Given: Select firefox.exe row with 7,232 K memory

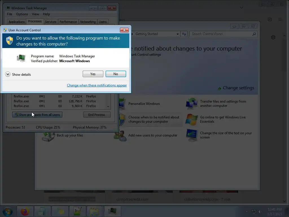Looking at the screenshot, I should tap(59, 96).
